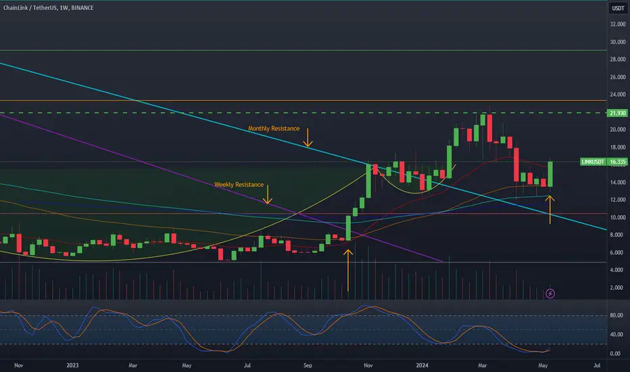
Task: Click the 80.00 oscillator scale label
Action: pyautogui.click(x=616, y=315)
